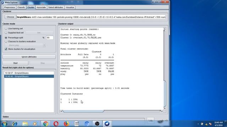Click the horizontal scrollbar thumb in output
The height and width of the screenshot is (127, 227).
83,111
